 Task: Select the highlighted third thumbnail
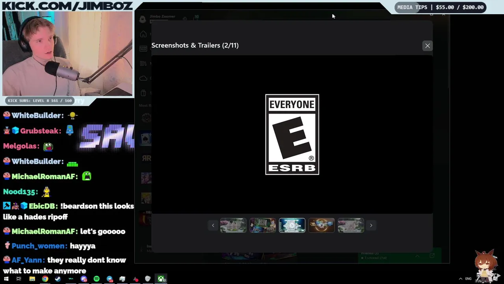click(x=292, y=225)
